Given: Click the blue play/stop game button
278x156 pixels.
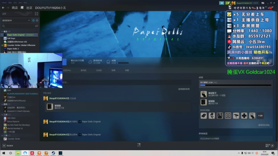Looking at the screenshot, I should coord(64,62).
